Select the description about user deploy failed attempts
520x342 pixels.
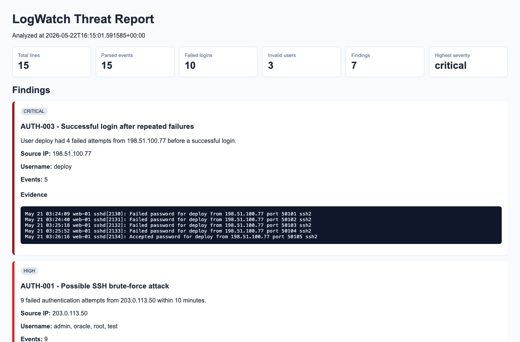point(128,141)
